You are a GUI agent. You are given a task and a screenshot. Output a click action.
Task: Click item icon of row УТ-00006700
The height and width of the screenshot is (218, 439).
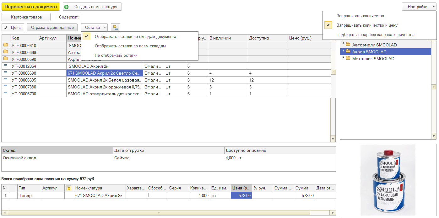point(6,93)
